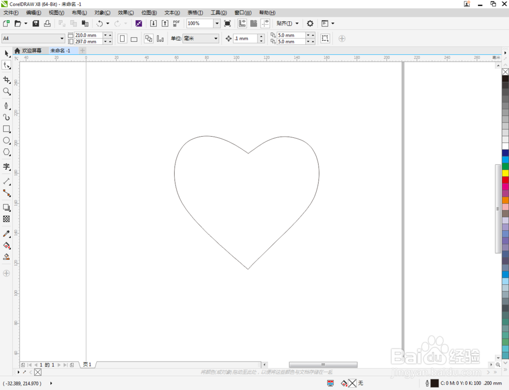
Task: Select the Transparency checkerboard tool
Action: click(7, 219)
